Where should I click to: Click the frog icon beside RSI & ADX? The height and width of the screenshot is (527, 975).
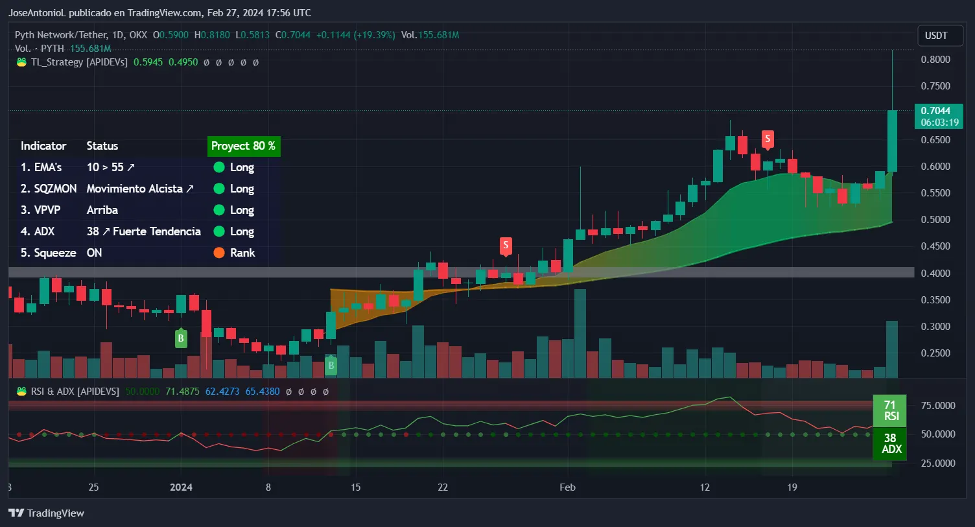tap(21, 392)
